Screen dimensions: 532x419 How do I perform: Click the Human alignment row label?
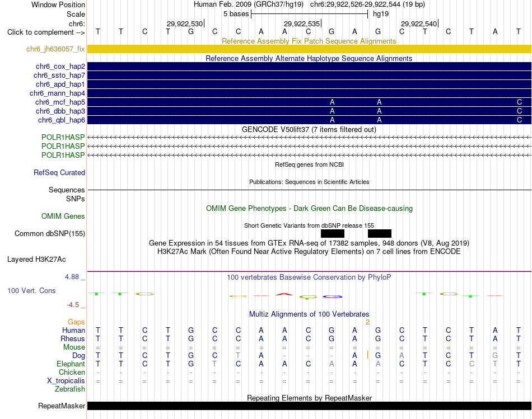point(73,331)
